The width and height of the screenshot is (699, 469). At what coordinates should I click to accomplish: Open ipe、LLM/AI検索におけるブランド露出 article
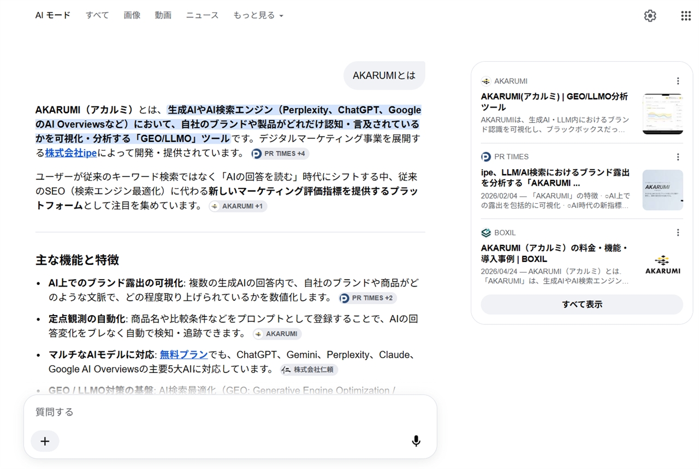555,178
